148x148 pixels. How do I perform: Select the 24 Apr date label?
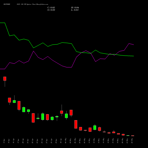click(42, 141)
